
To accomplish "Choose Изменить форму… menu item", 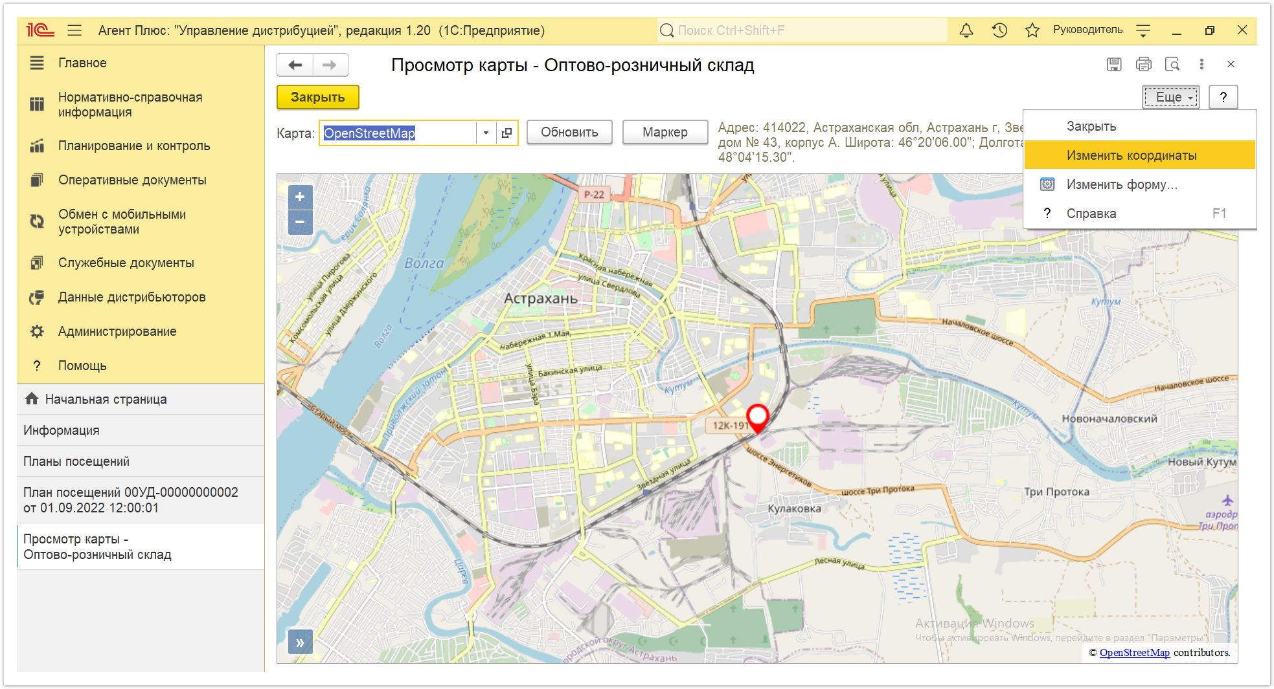I will 1140,184.
